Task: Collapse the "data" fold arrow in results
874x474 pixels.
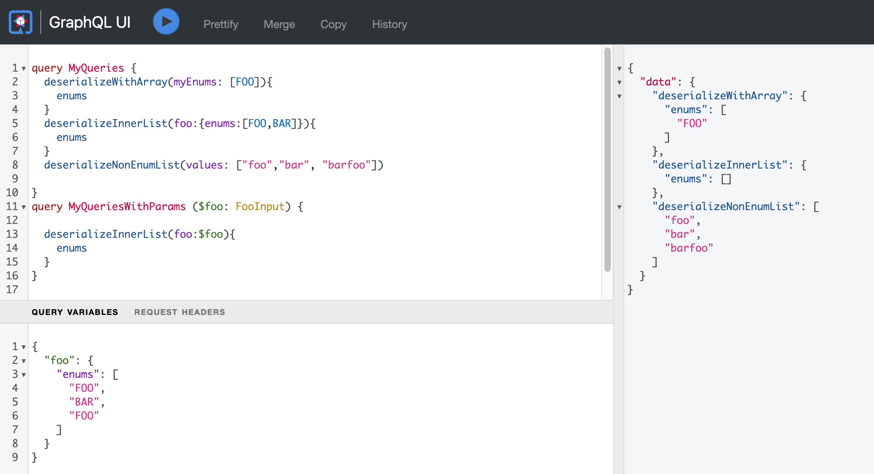Action: point(619,83)
